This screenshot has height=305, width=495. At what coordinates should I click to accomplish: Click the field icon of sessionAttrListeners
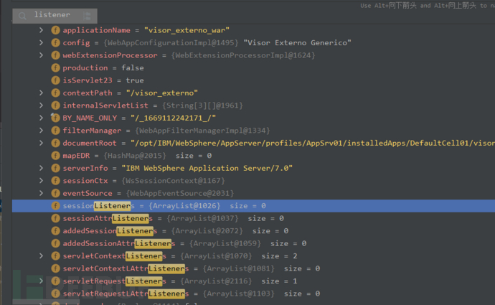click(55, 218)
